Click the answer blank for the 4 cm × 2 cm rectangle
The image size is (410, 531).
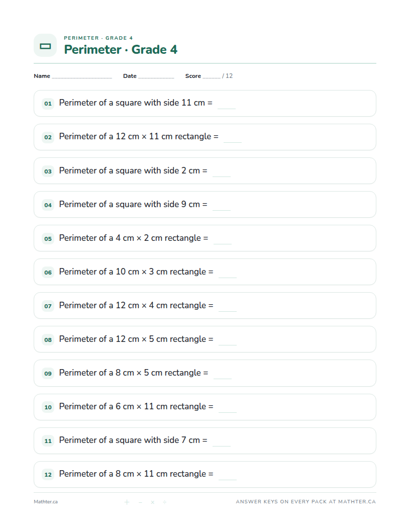tap(222, 240)
